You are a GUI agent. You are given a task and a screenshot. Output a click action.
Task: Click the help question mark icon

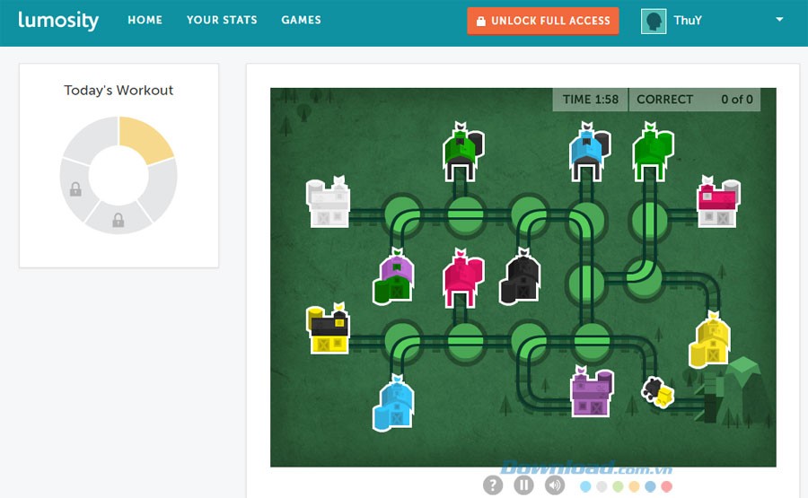pyautogui.click(x=493, y=485)
